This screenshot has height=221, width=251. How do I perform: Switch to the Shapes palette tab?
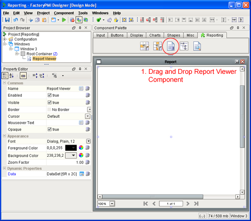174,35
